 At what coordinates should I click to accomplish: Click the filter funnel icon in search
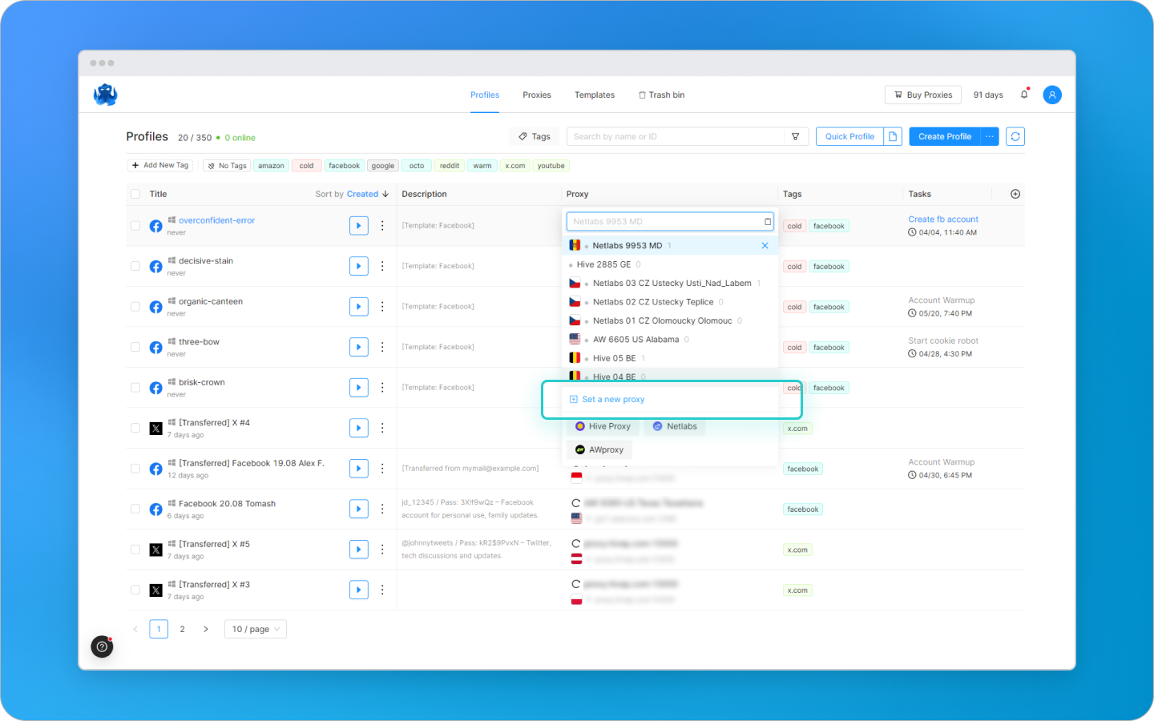pyautogui.click(x=795, y=137)
